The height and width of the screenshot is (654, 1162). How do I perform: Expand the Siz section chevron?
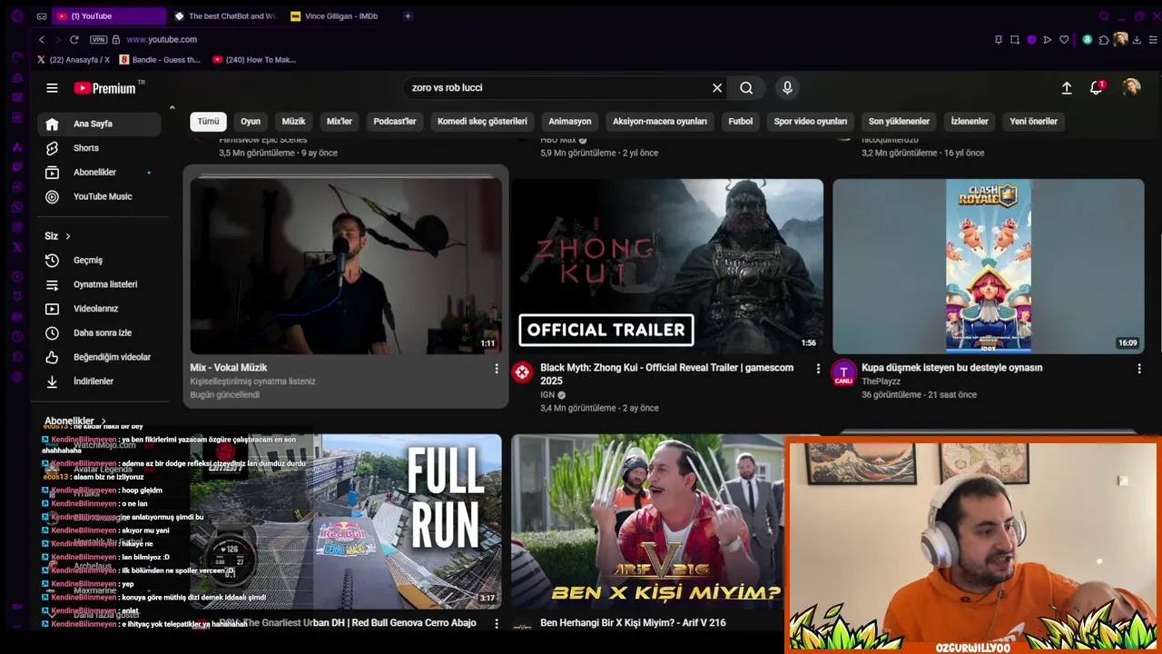pyautogui.click(x=67, y=236)
